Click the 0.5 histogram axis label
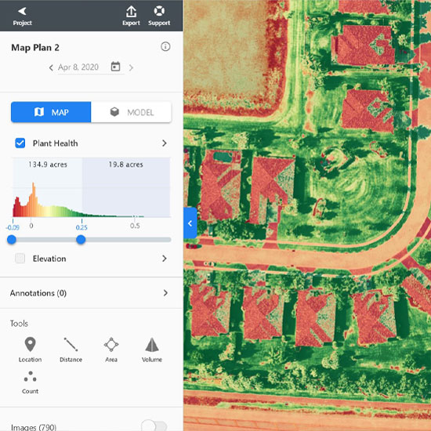This screenshot has width=431, height=431. coord(135,226)
